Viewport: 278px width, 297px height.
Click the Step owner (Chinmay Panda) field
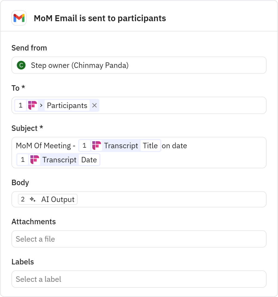coord(139,65)
